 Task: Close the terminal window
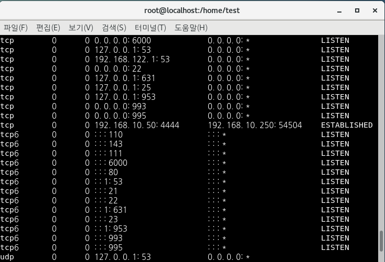375,10
